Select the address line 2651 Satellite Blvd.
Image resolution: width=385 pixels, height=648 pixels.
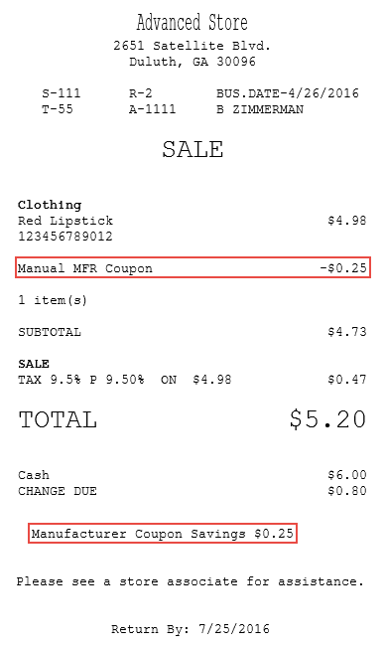tap(192, 46)
